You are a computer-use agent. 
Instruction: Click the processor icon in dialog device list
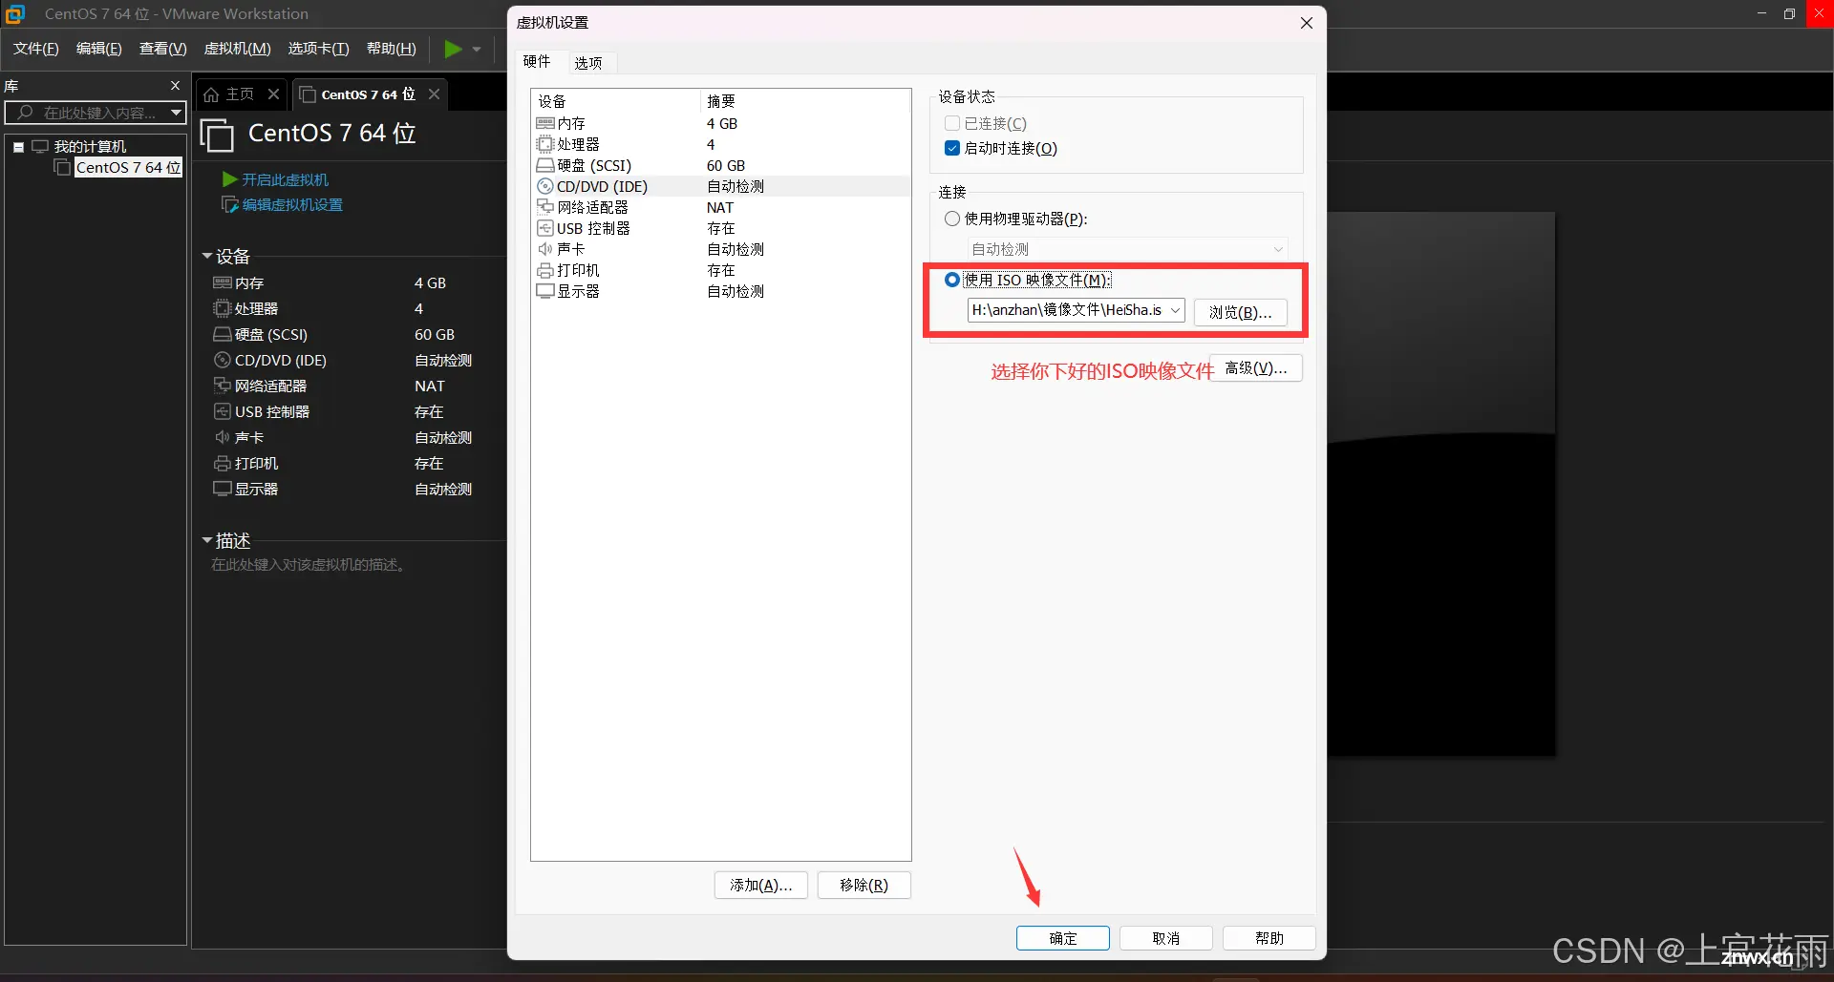[x=545, y=144]
